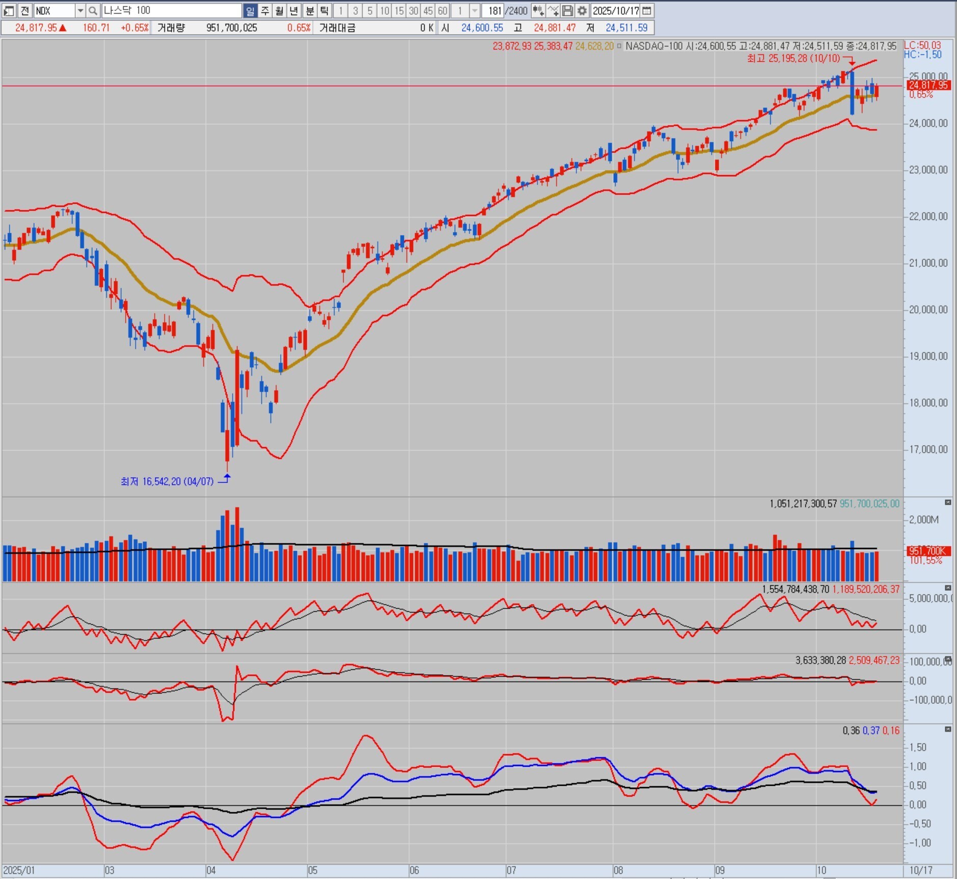Click the red current price level line
The width and height of the screenshot is (957, 879).
[x=452, y=86]
